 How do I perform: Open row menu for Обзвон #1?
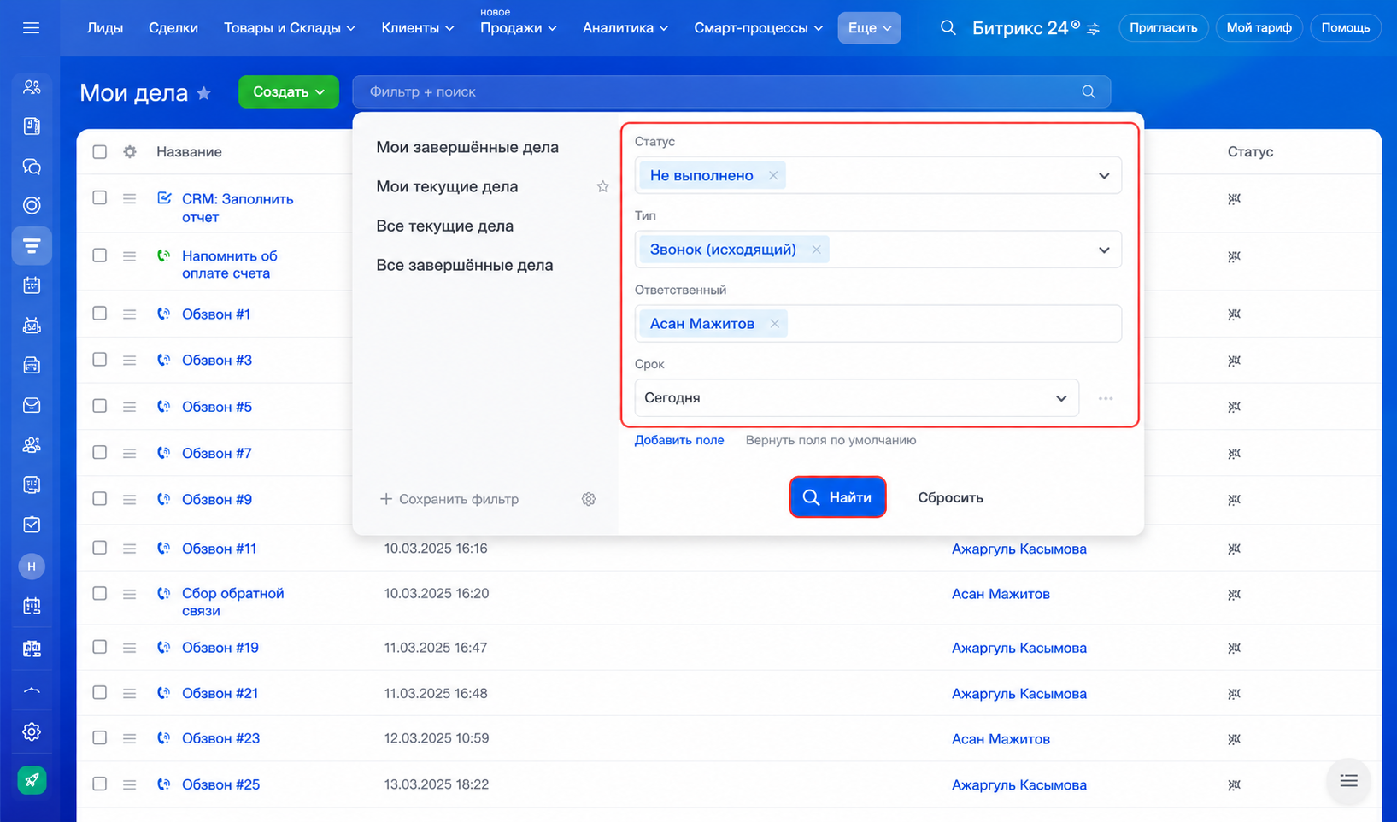pos(129,314)
